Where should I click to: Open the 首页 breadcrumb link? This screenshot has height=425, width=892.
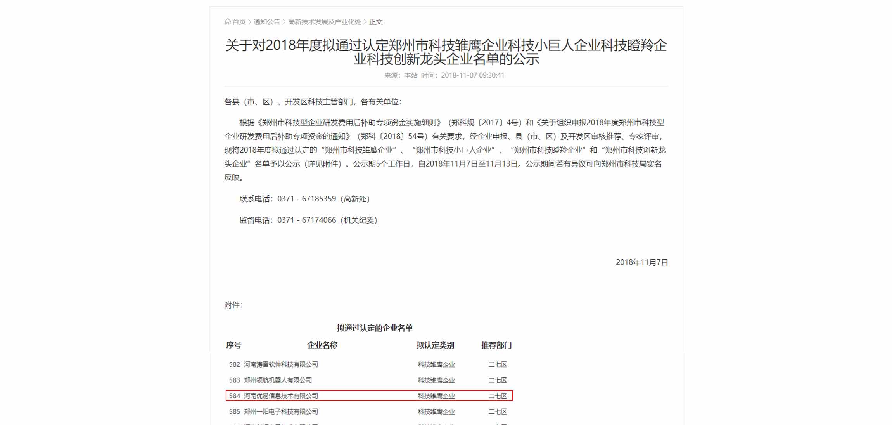click(x=239, y=22)
